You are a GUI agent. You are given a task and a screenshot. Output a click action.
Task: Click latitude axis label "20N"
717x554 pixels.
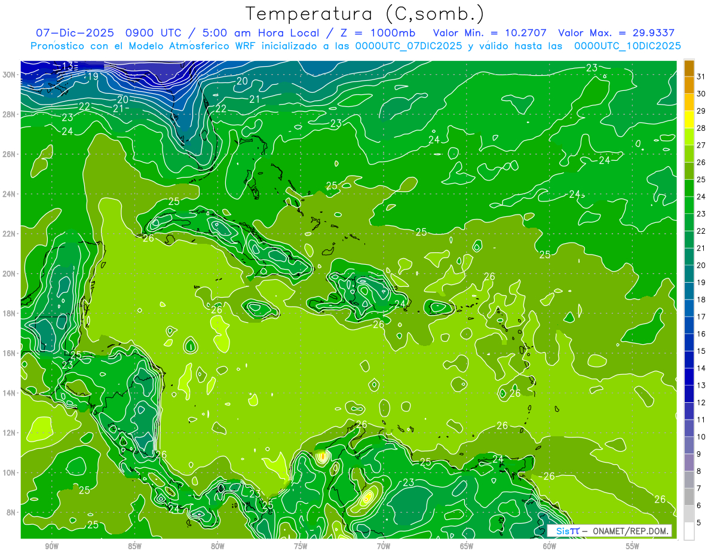pos(9,274)
